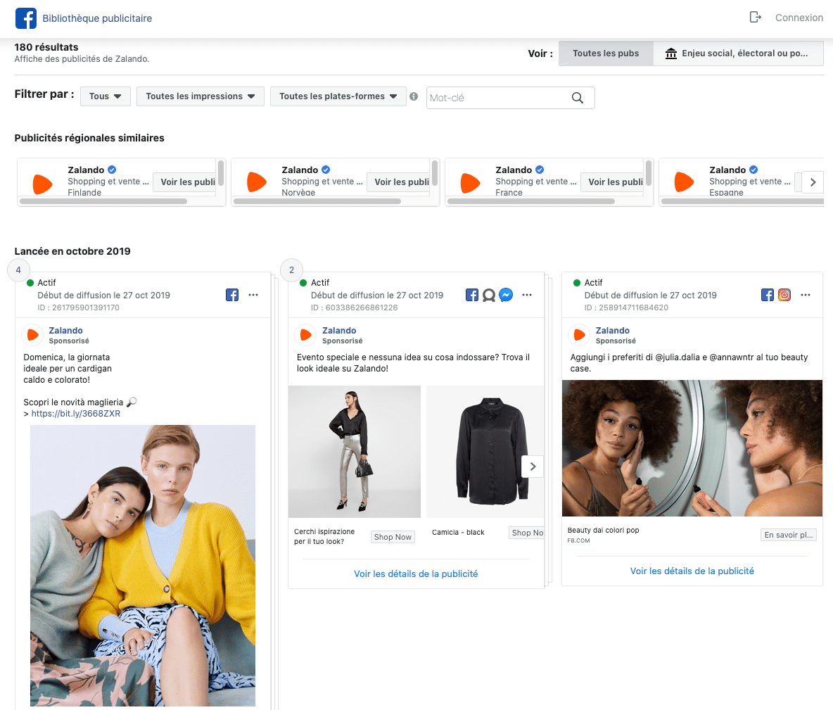
Task: Click the Connexion link
Action: click(799, 18)
